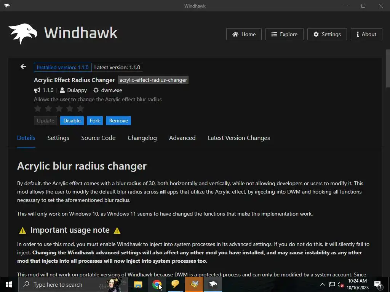
Task: Open Windhawk Settings from the header
Action: pyautogui.click(x=327, y=34)
